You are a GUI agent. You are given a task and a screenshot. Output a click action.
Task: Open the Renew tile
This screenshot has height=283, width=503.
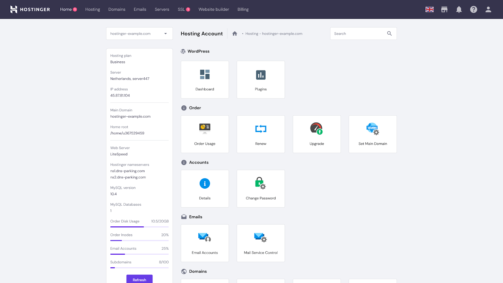coord(261,134)
